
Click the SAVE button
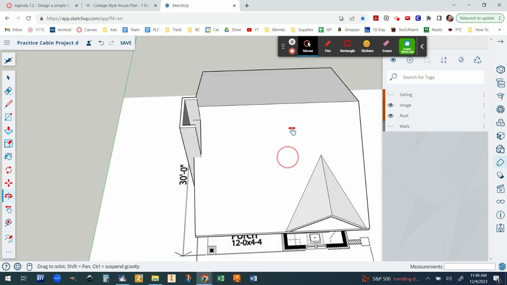point(126,43)
